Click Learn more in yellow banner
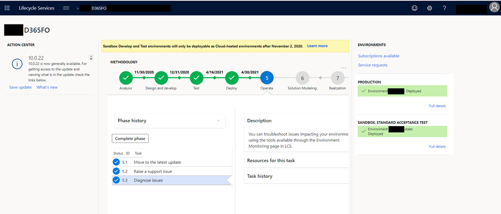This screenshot has height=214, width=501. pos(317,46)
